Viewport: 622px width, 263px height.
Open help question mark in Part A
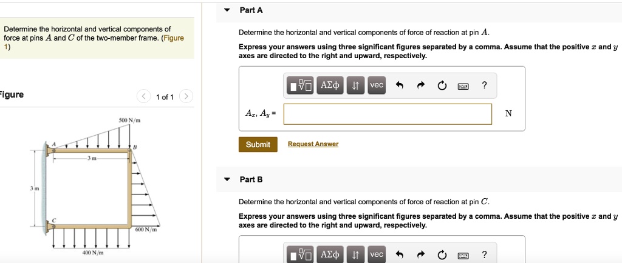(484, 85)
